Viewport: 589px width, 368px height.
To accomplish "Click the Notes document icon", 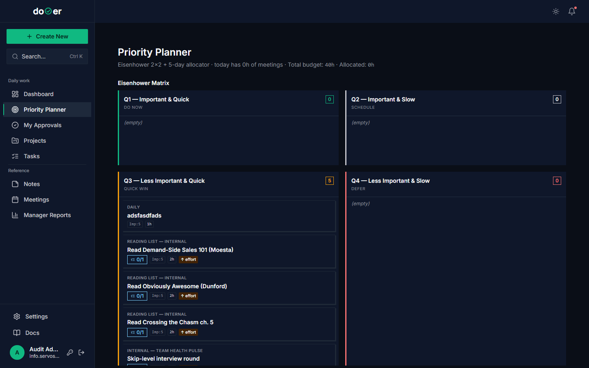I will (x=15, y=184).
